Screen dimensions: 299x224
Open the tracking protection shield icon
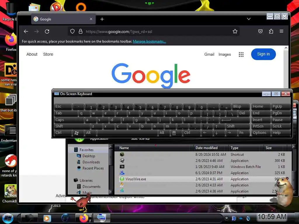click(x=72, y=31)
